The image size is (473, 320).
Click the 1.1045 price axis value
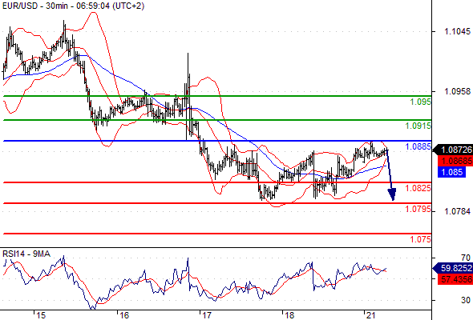pos(457,31)
